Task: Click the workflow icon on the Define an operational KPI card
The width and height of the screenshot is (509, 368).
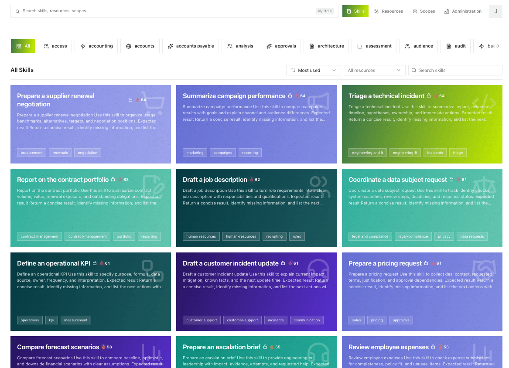Action: click(153, 270)
